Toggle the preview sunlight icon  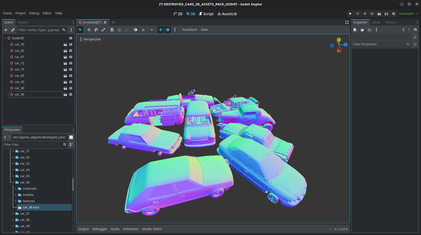tap(161, 30)
